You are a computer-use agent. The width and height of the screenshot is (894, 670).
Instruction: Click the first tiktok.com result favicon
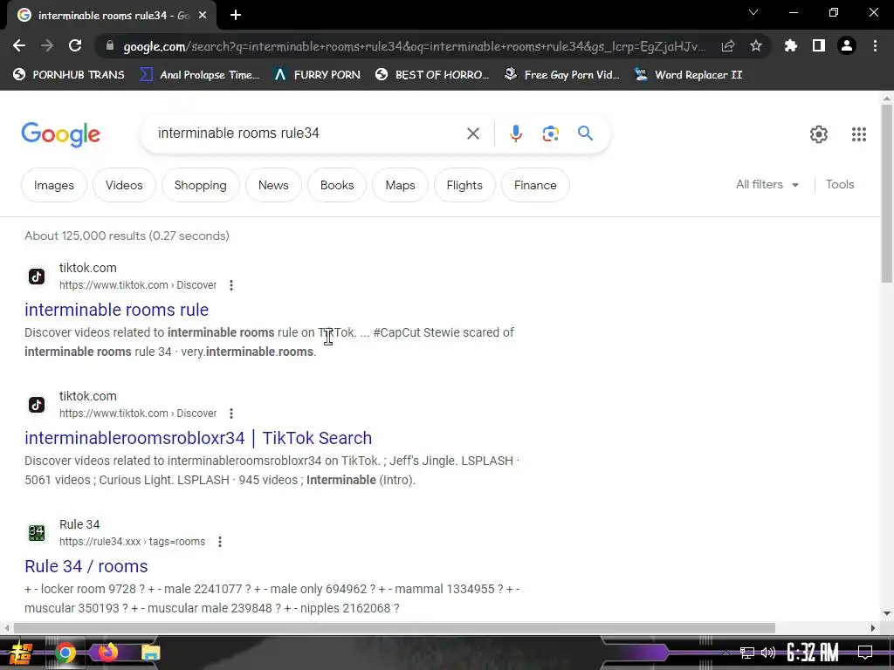[x=37, y=277]
